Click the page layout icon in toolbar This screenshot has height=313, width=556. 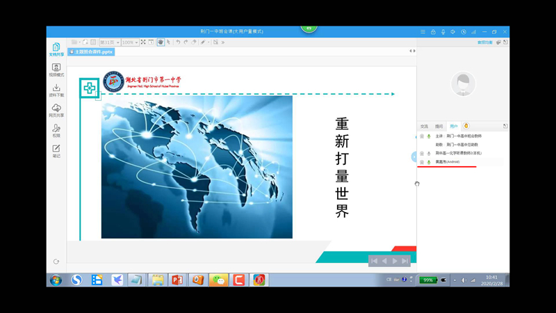(93, 42)
